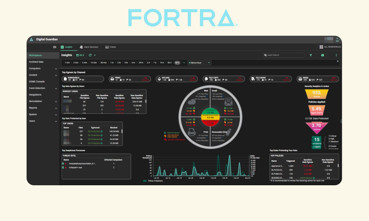Click the 1 Critical incidents entry

(x=332, y=136)
